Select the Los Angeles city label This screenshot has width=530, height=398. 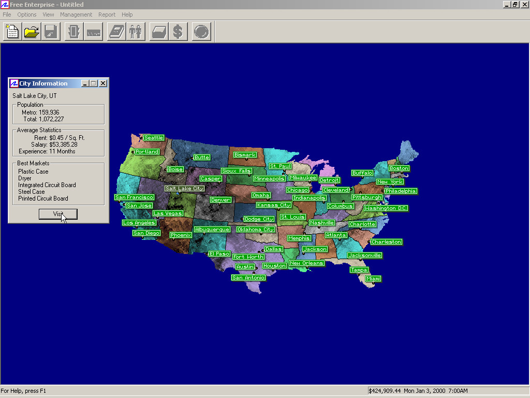(x=139, y=223)
